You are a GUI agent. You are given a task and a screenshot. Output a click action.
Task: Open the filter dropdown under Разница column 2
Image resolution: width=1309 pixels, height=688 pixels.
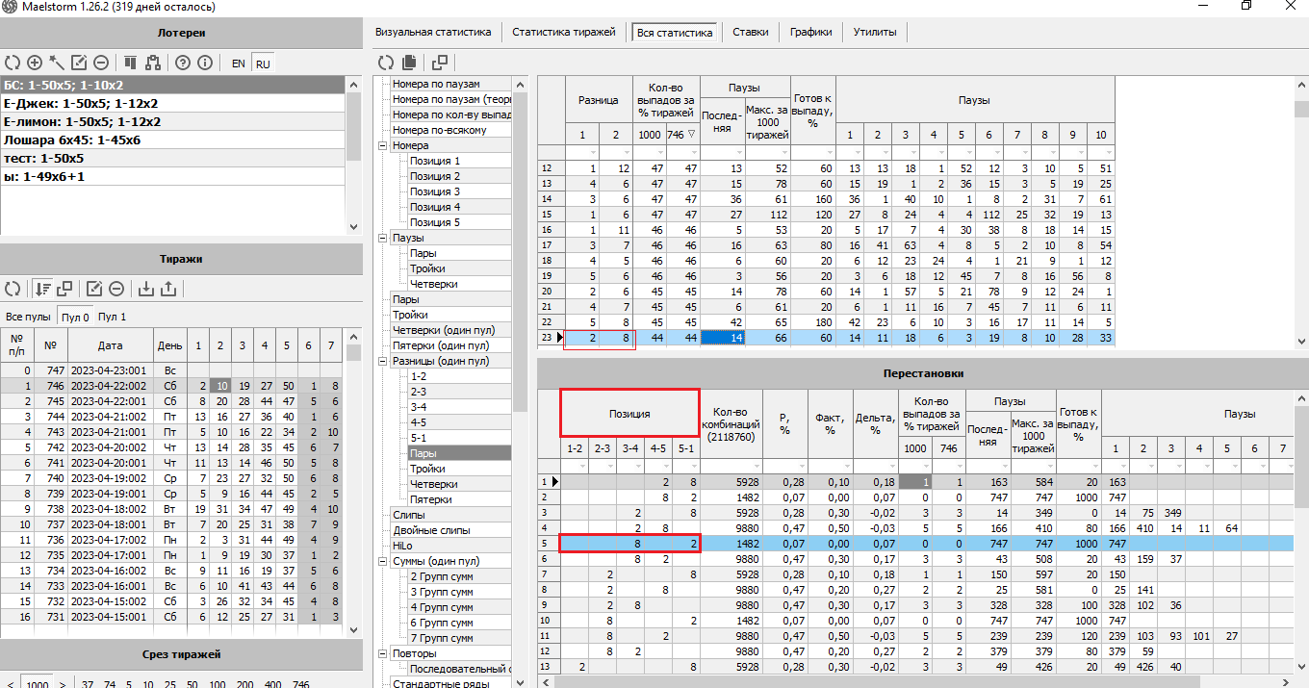[626, 152]
